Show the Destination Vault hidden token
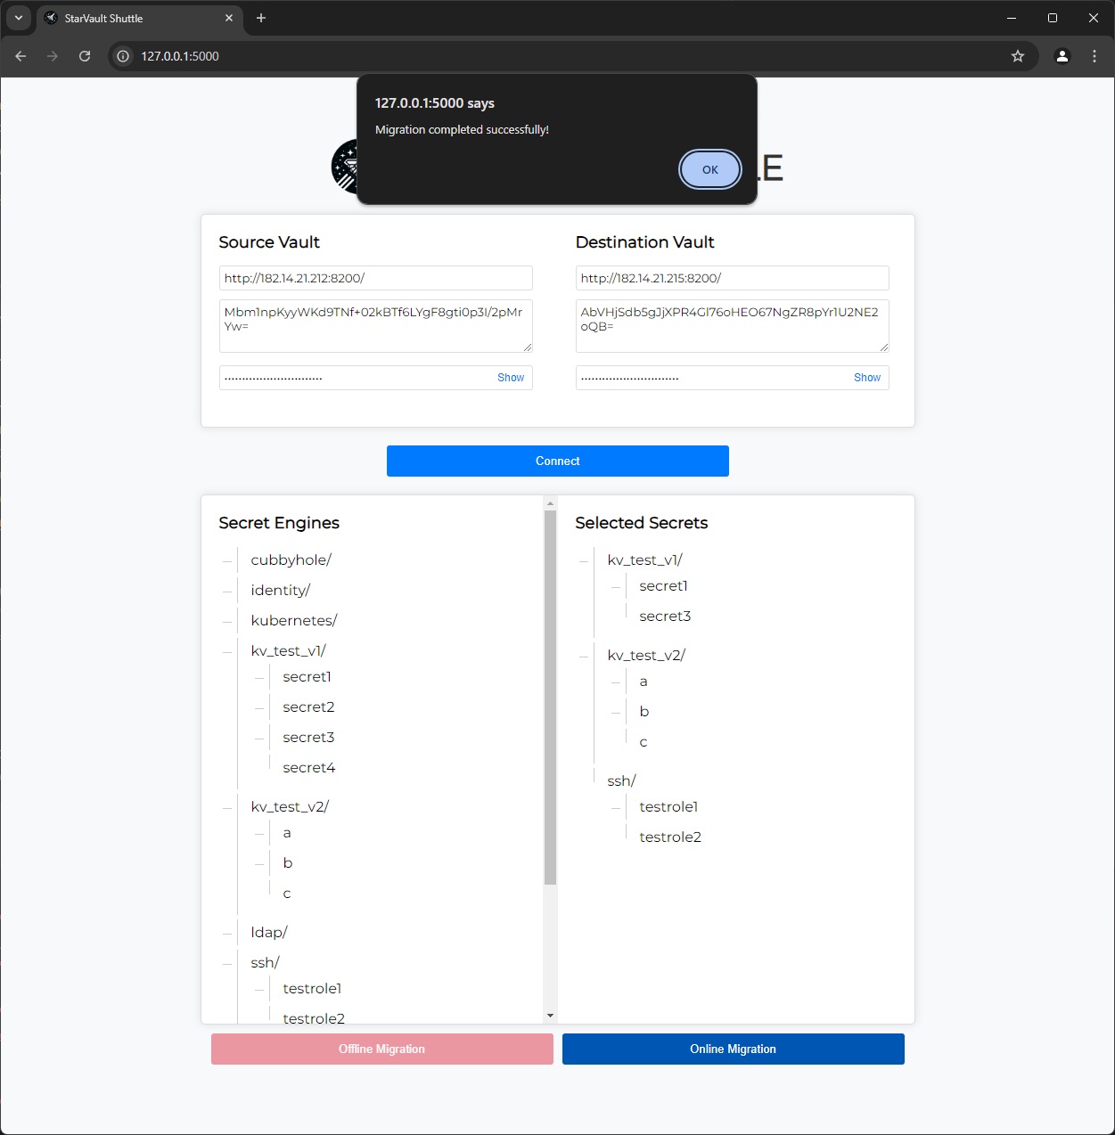This screenshot has height=1135, width=1115. pyautogui.click(x=867, y=378)
